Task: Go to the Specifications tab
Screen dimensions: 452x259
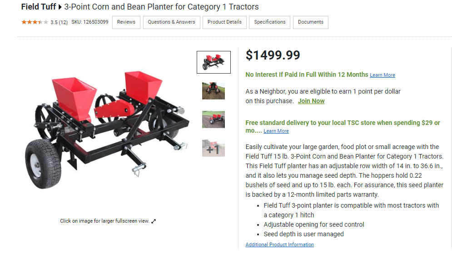Action: click(269, 22)
